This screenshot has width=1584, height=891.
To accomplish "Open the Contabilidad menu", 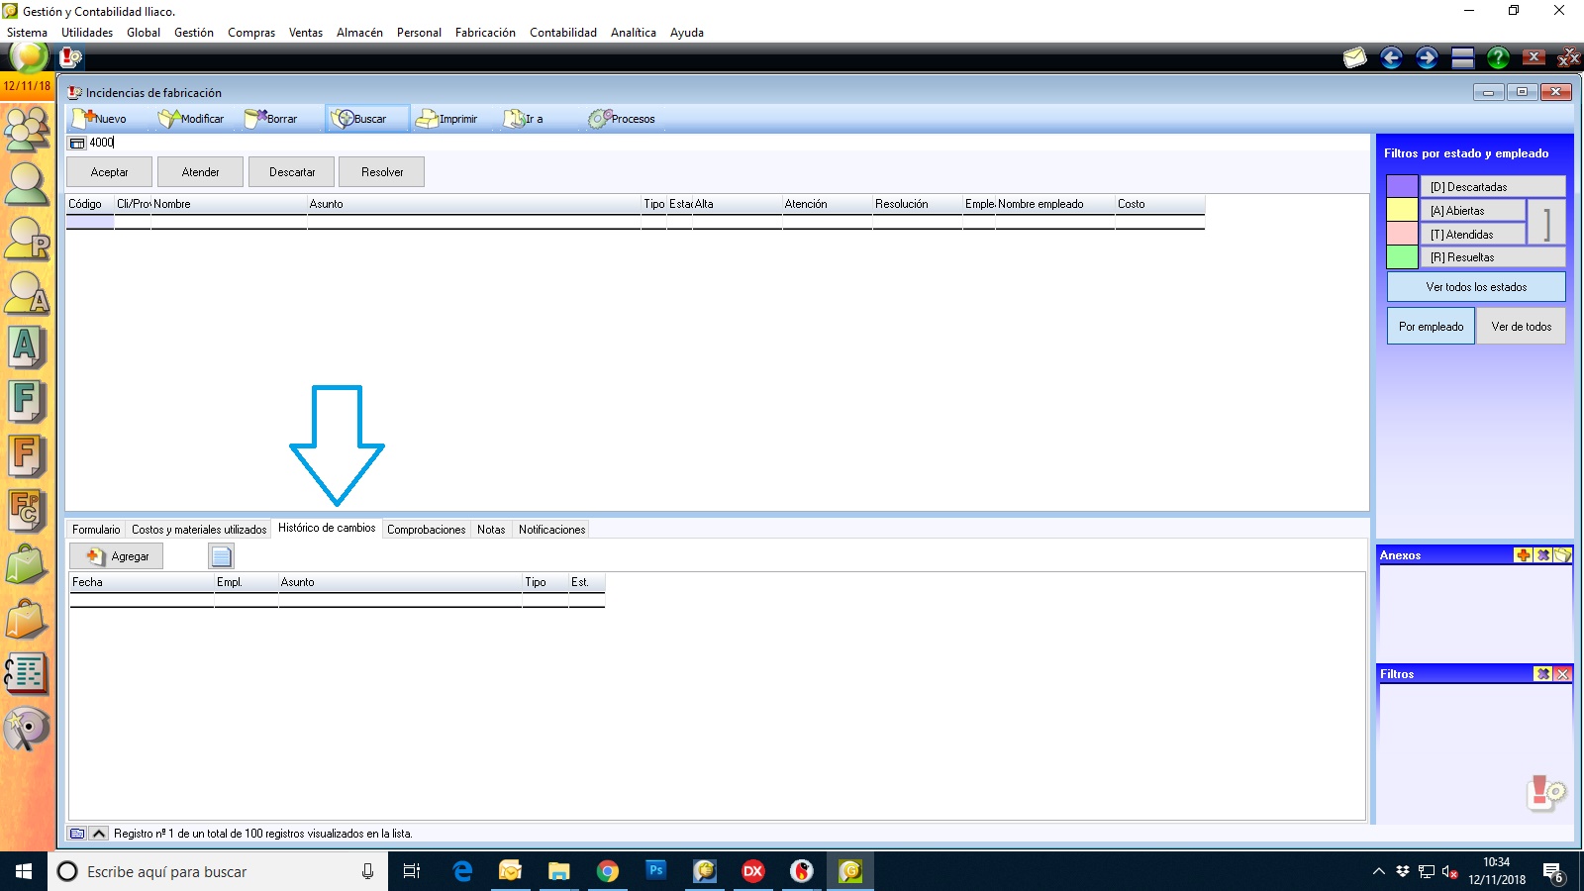I will point(563,33).
